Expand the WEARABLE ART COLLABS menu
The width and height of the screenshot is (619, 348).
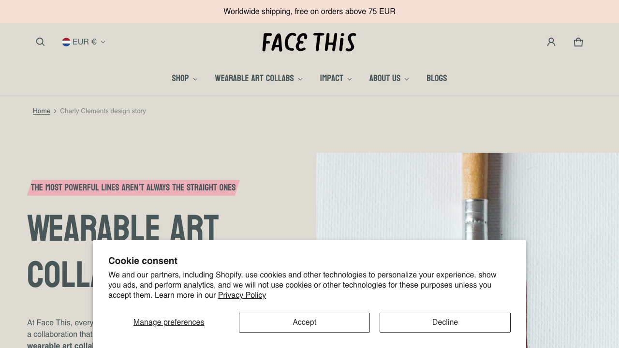coord(258,78)
